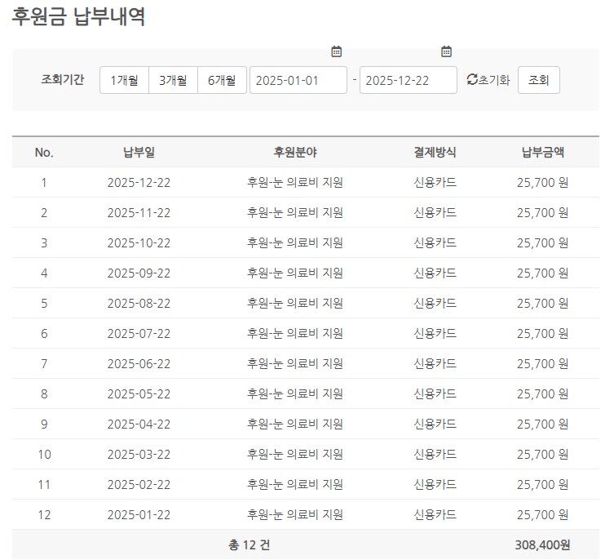Click the 308,400원 total amount
This screenshot has height=560, width=614.
click(x=543, y=545)
